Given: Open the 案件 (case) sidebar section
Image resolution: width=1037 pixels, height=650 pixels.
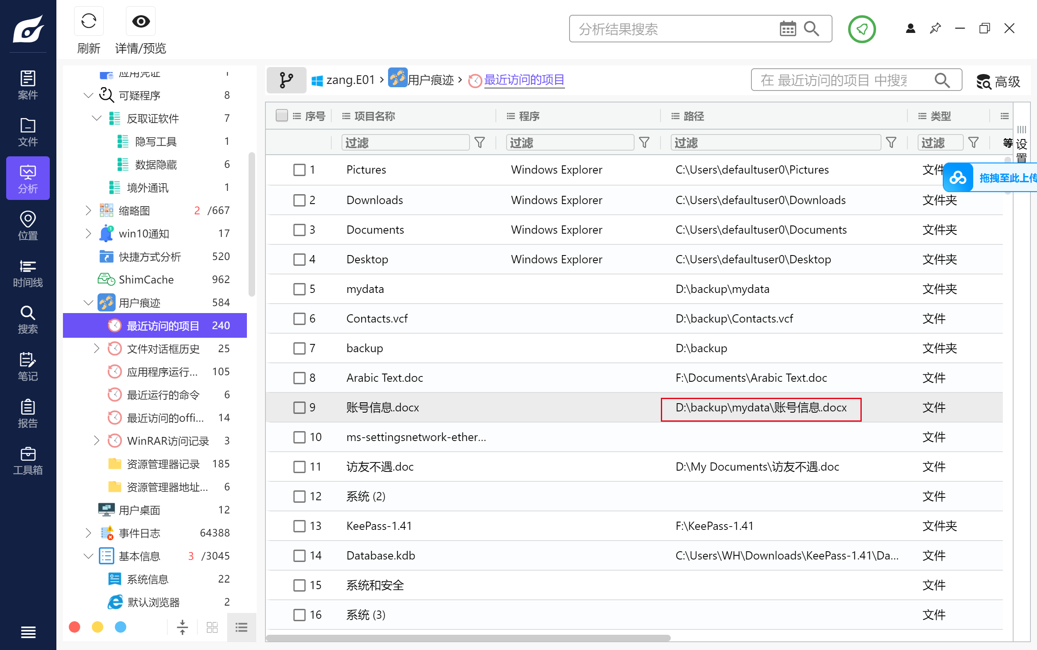Looking at the screenshot, I should 28,85.
